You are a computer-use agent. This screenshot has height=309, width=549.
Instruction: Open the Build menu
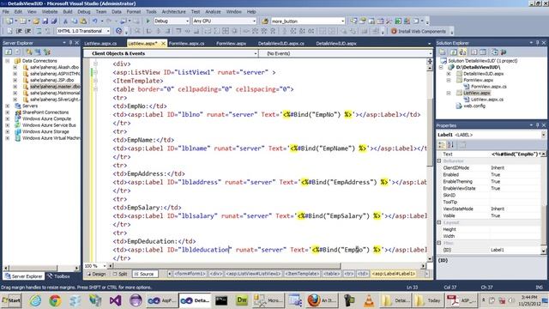(68, 11)
